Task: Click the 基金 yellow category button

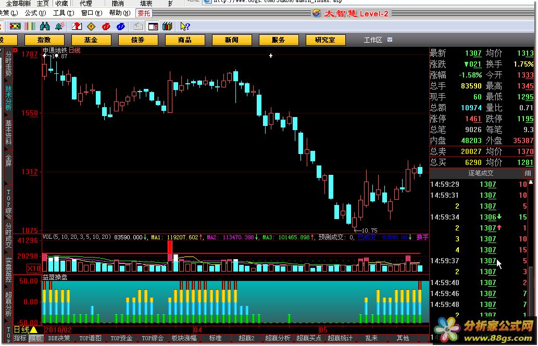Action: pos(91,40)
